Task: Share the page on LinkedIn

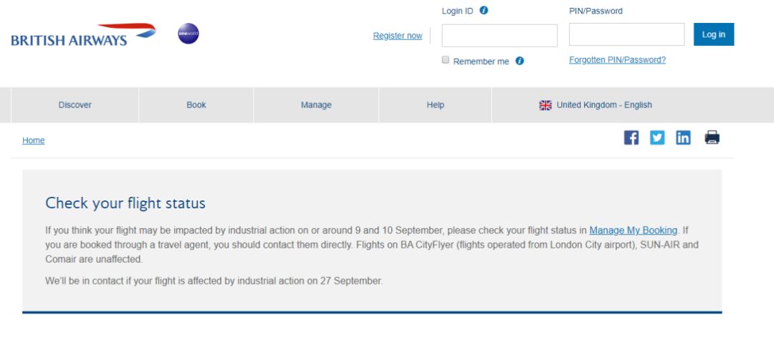Action: 683,137
